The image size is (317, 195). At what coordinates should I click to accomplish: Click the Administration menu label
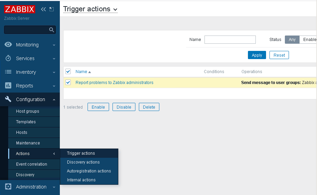coord(31,187)
